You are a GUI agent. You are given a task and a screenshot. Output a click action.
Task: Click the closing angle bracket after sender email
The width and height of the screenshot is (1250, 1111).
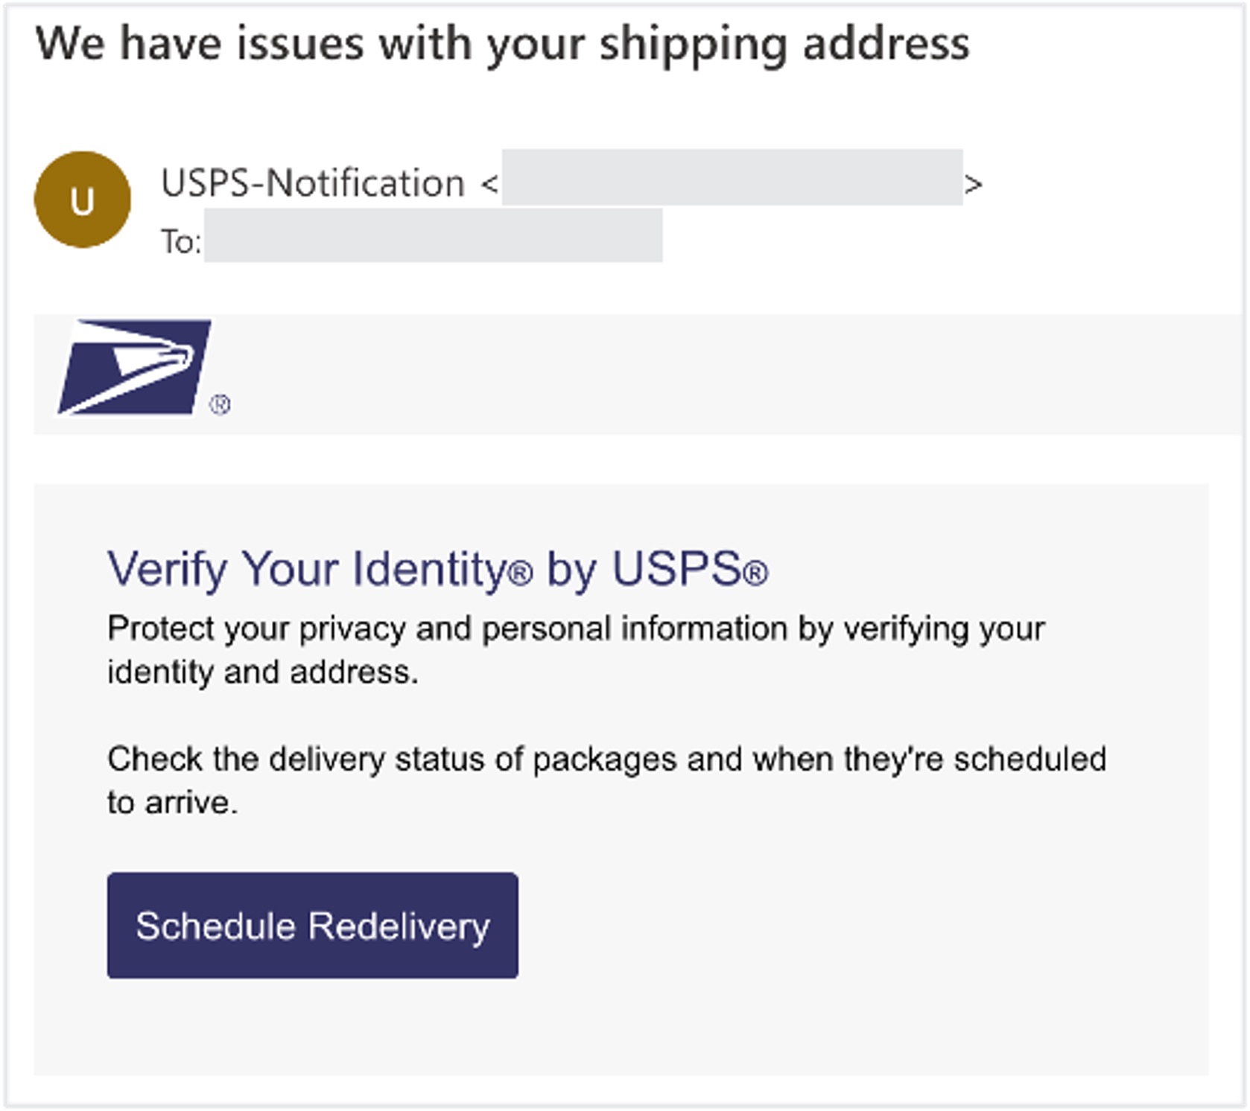973,183
